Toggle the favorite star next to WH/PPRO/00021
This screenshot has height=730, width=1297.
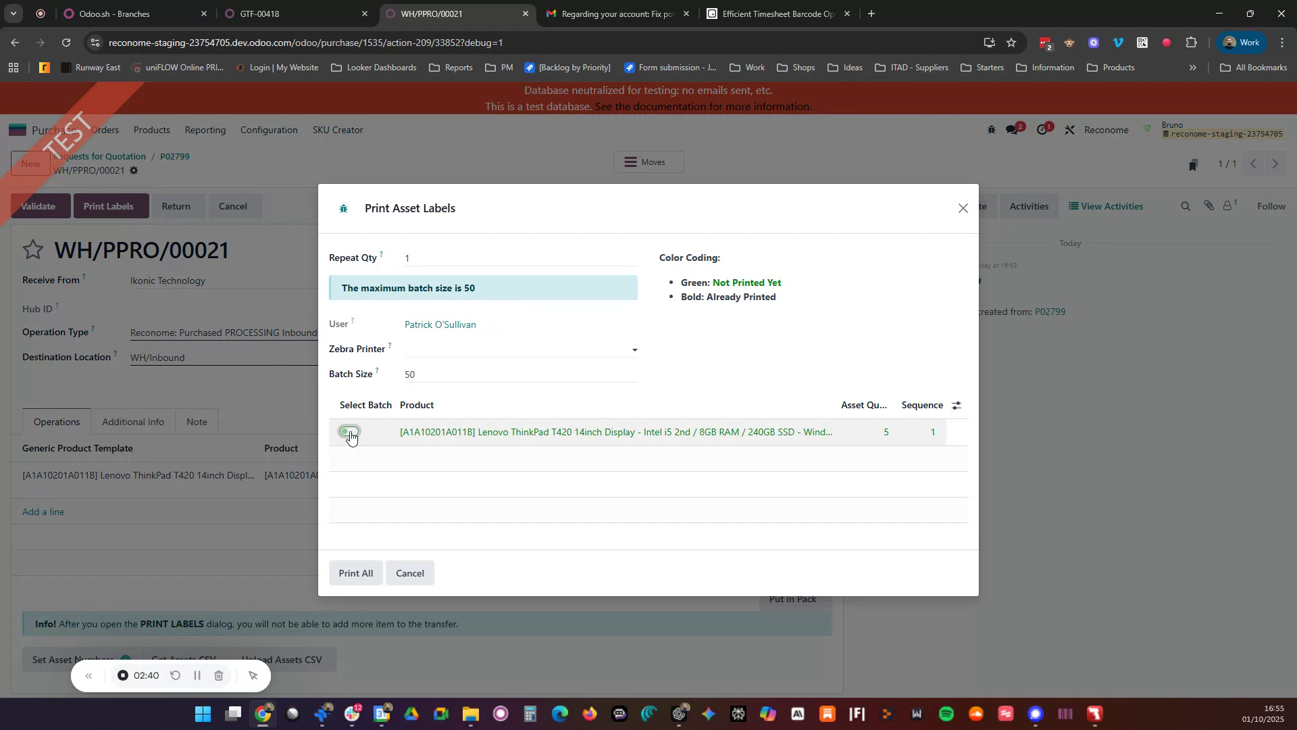(x=33, y=249)
